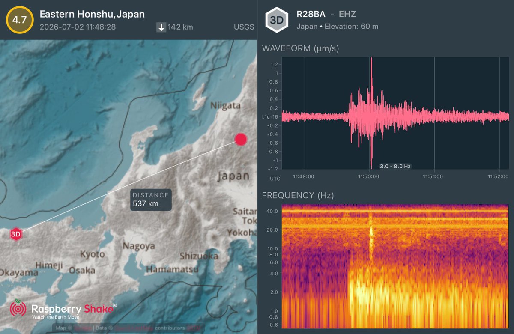Image resolution: width=514 pixels, height=334 pixels.
Task: Click the 2.0 spectrogram frequency tick
Action: coord(275,292)
